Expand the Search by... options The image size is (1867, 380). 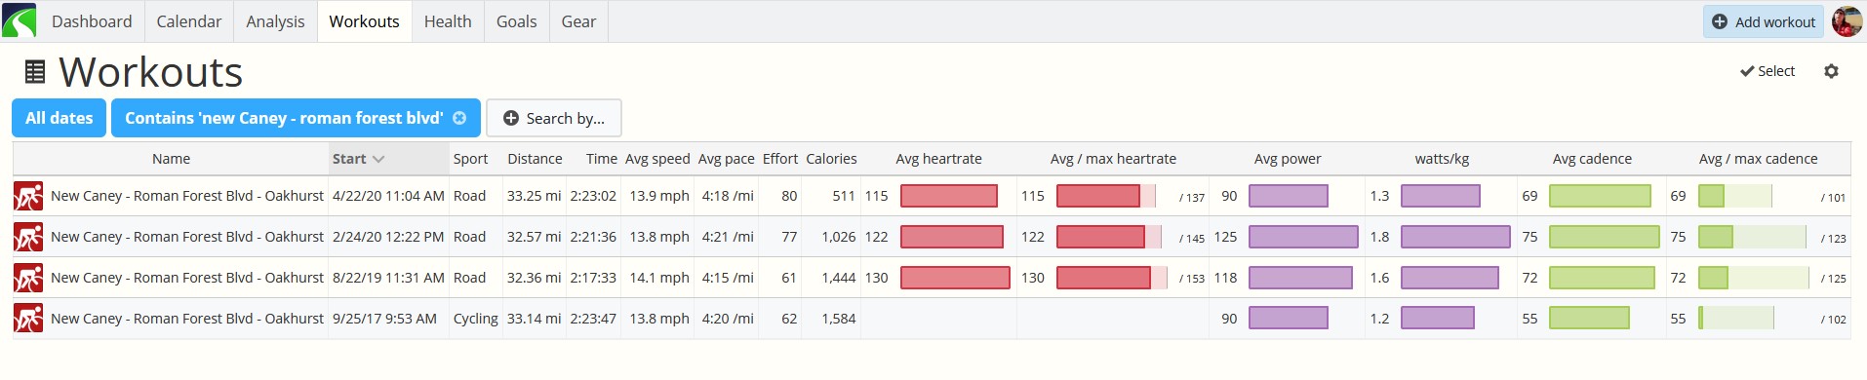(554, 118)
